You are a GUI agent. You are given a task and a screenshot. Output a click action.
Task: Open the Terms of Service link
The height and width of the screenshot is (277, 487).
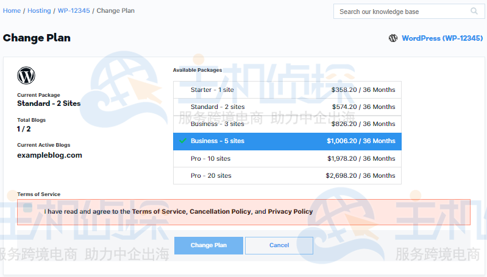click(158, 212)
